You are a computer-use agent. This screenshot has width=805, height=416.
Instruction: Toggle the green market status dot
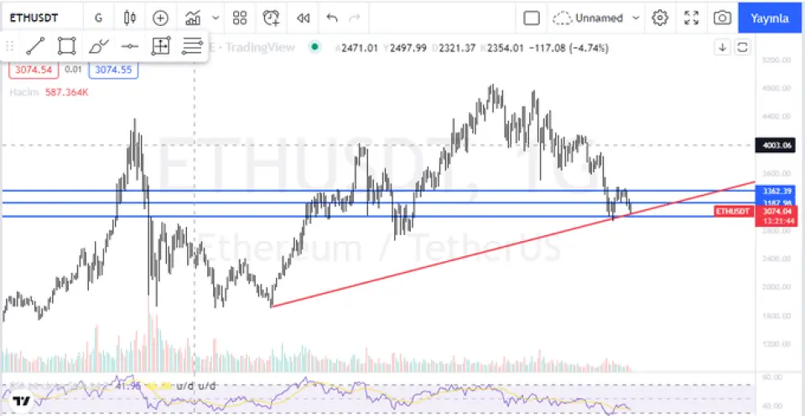click(314, 47)
